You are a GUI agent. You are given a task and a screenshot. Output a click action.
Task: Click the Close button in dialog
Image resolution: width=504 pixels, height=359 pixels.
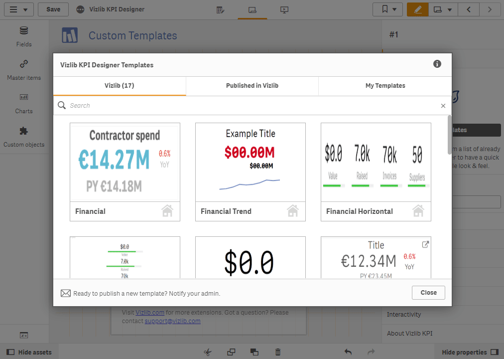coord(428,293)
